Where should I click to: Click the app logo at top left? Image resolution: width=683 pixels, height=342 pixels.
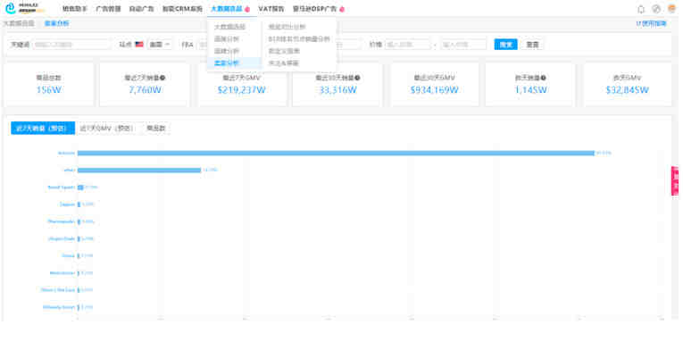click(24, 8)
